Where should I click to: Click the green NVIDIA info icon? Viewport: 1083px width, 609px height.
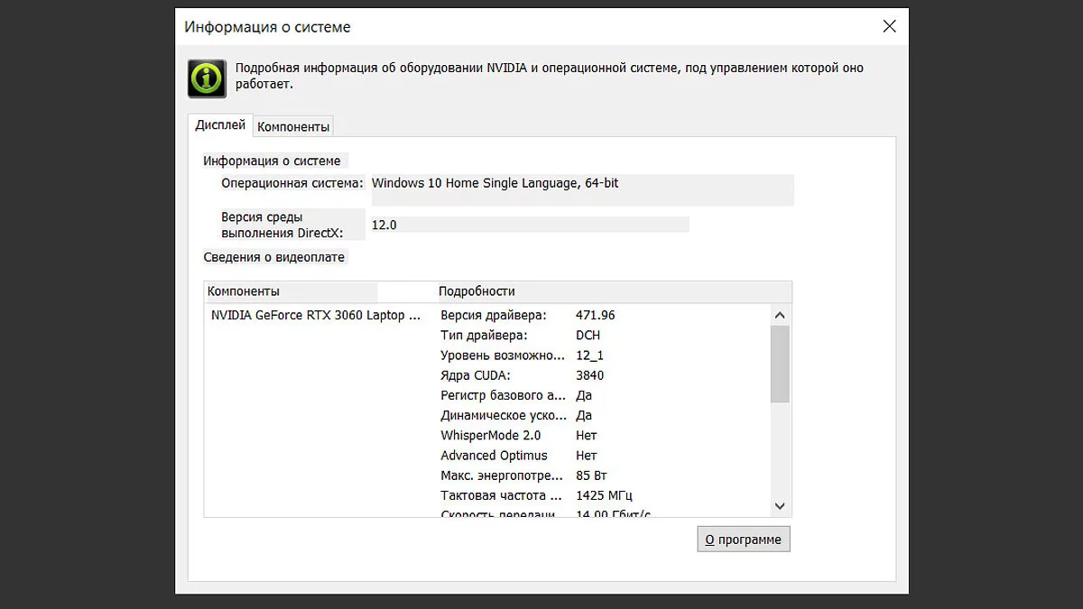pos(207,78)
